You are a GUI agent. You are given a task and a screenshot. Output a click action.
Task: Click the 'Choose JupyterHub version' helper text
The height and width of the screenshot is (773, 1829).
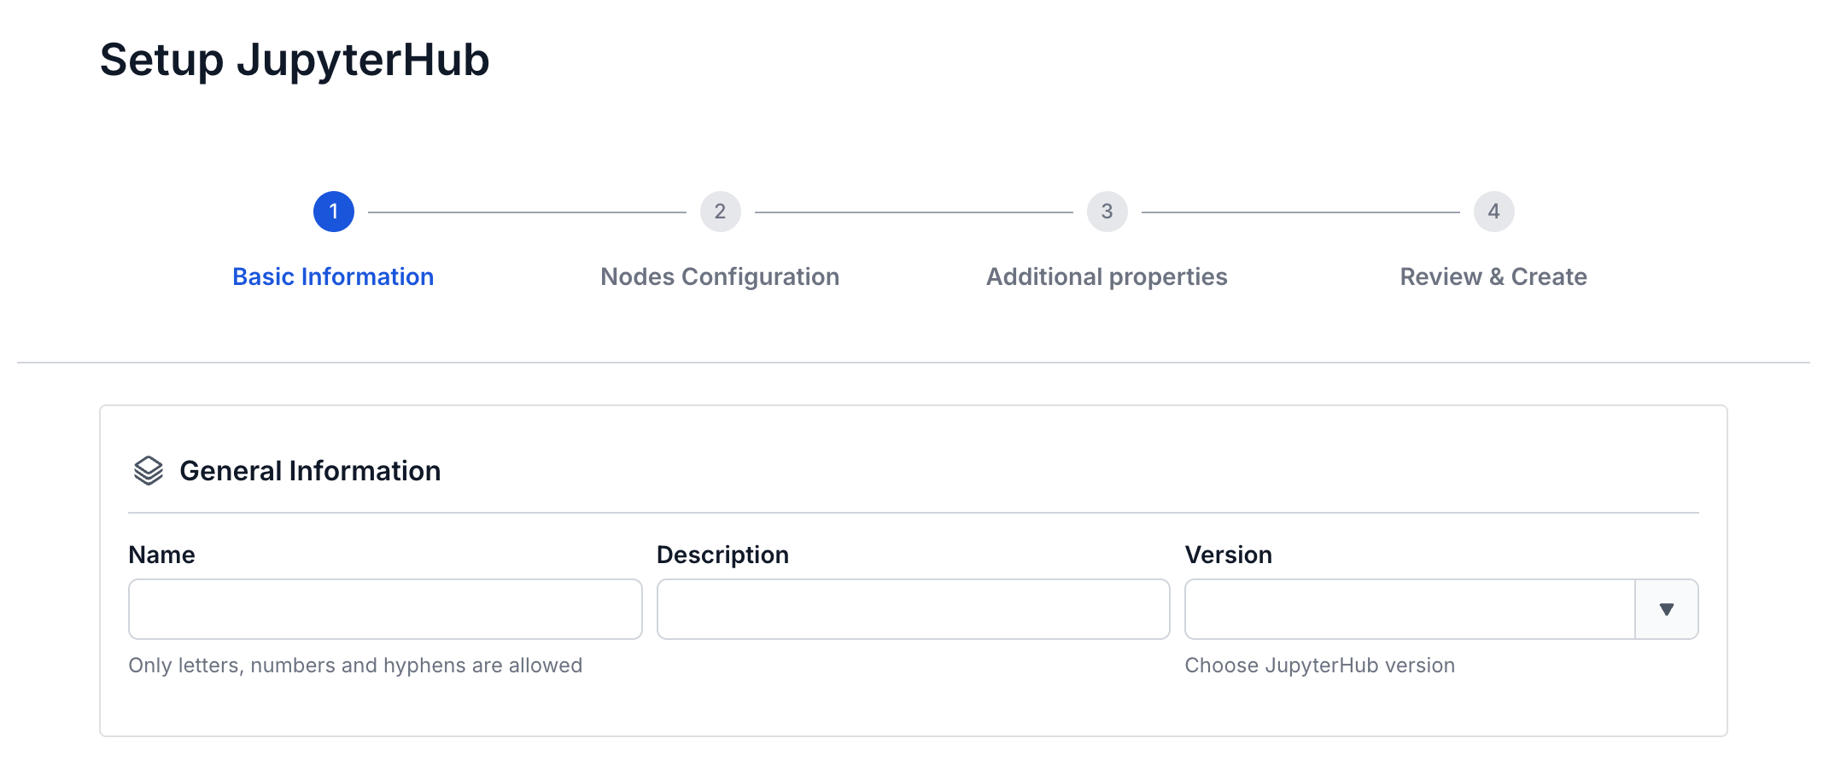pyautogui.click(x=1319, y=665)
